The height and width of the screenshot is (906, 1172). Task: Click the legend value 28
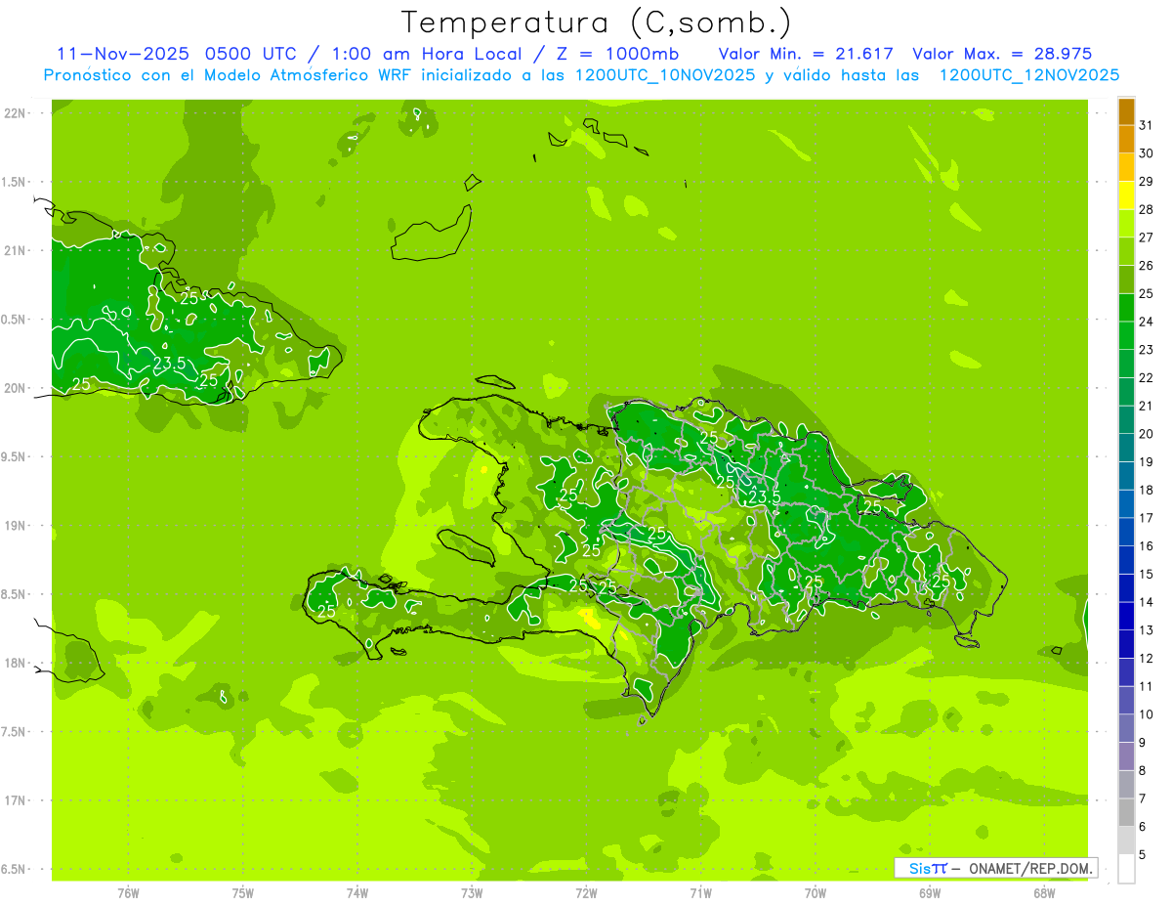point(1147,209)
